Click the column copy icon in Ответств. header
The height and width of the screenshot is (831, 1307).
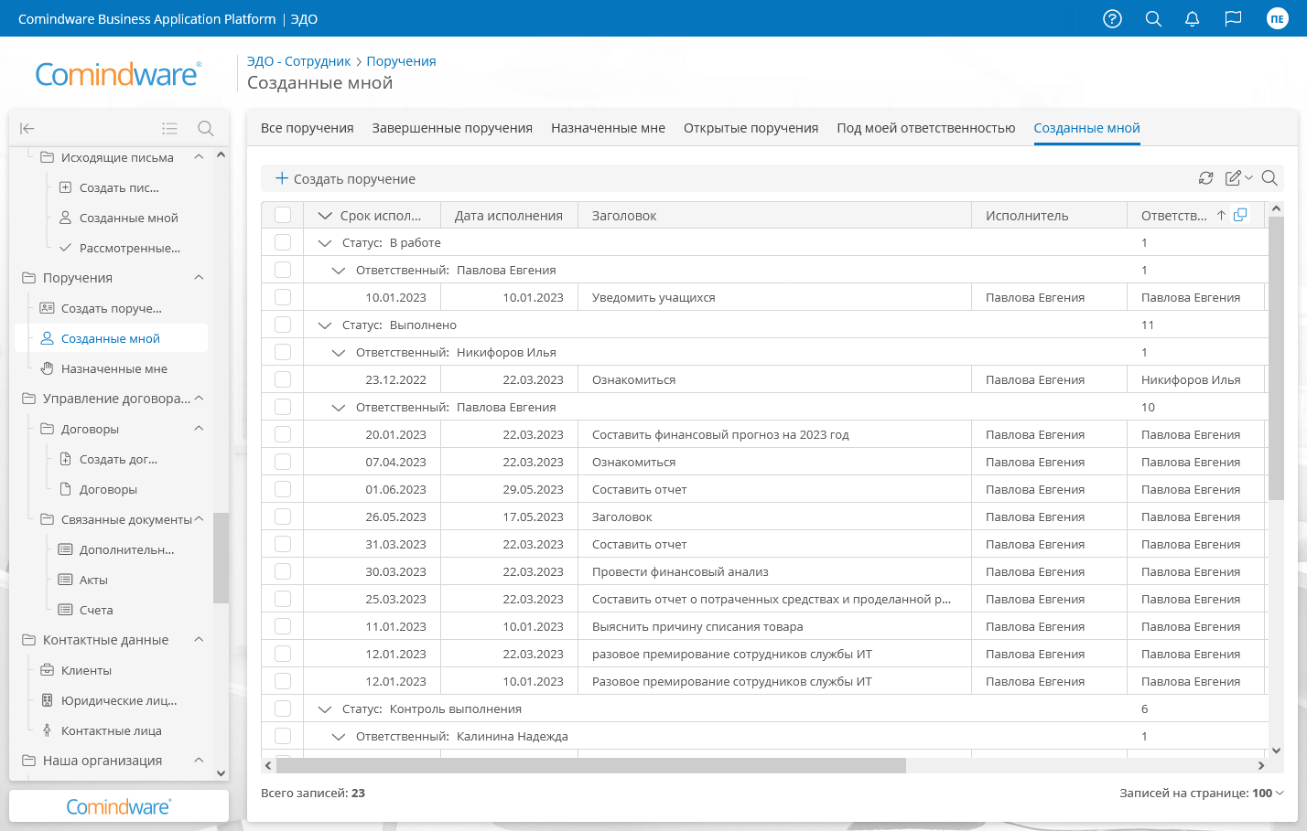click(x=1240, y=215)
